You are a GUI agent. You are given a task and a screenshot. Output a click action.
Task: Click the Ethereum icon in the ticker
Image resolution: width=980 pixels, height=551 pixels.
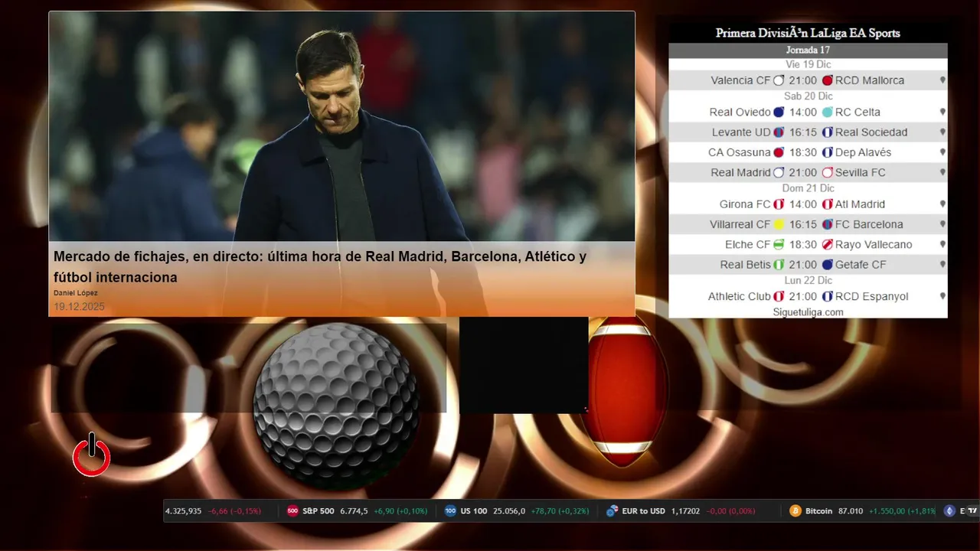tap(949, 511)
